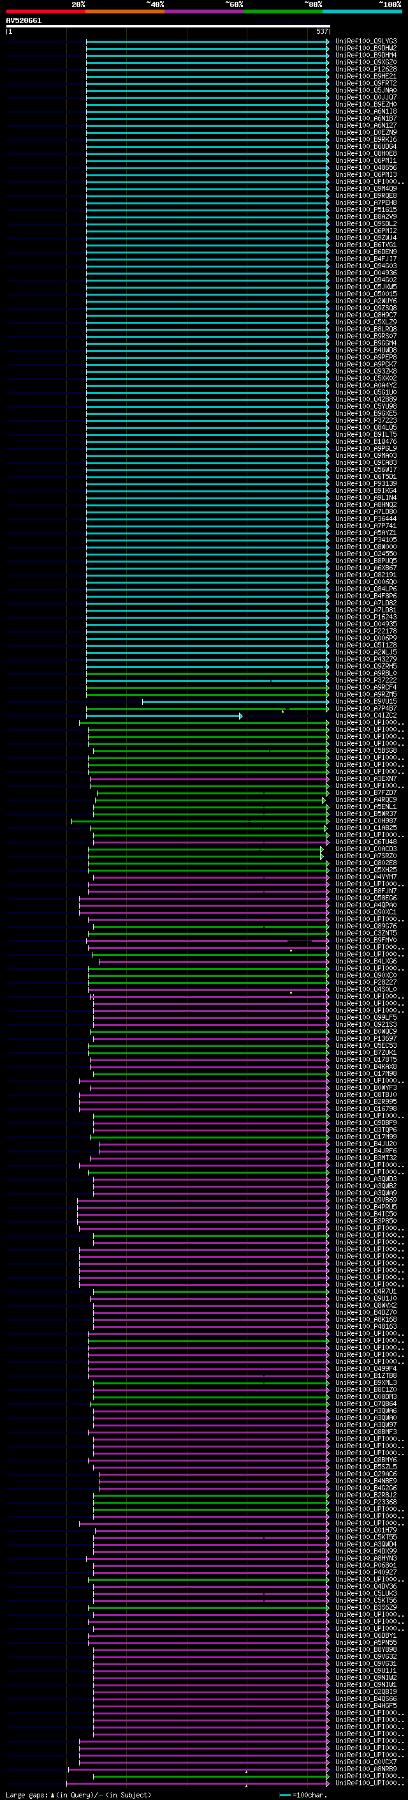Open hit UniRef100_B9DHW2
Viewport: 408px width, 1800px height.
366,49
